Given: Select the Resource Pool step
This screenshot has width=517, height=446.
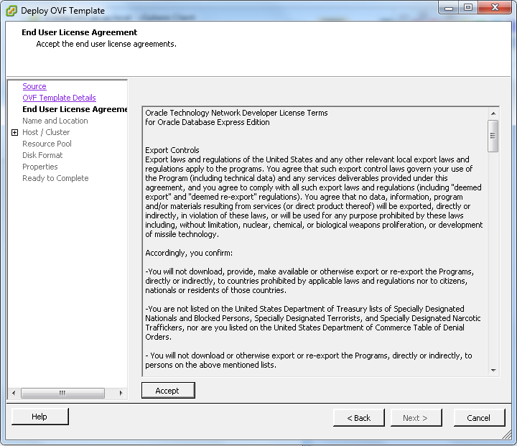Looking at the screenshot, I should (47, 144).
